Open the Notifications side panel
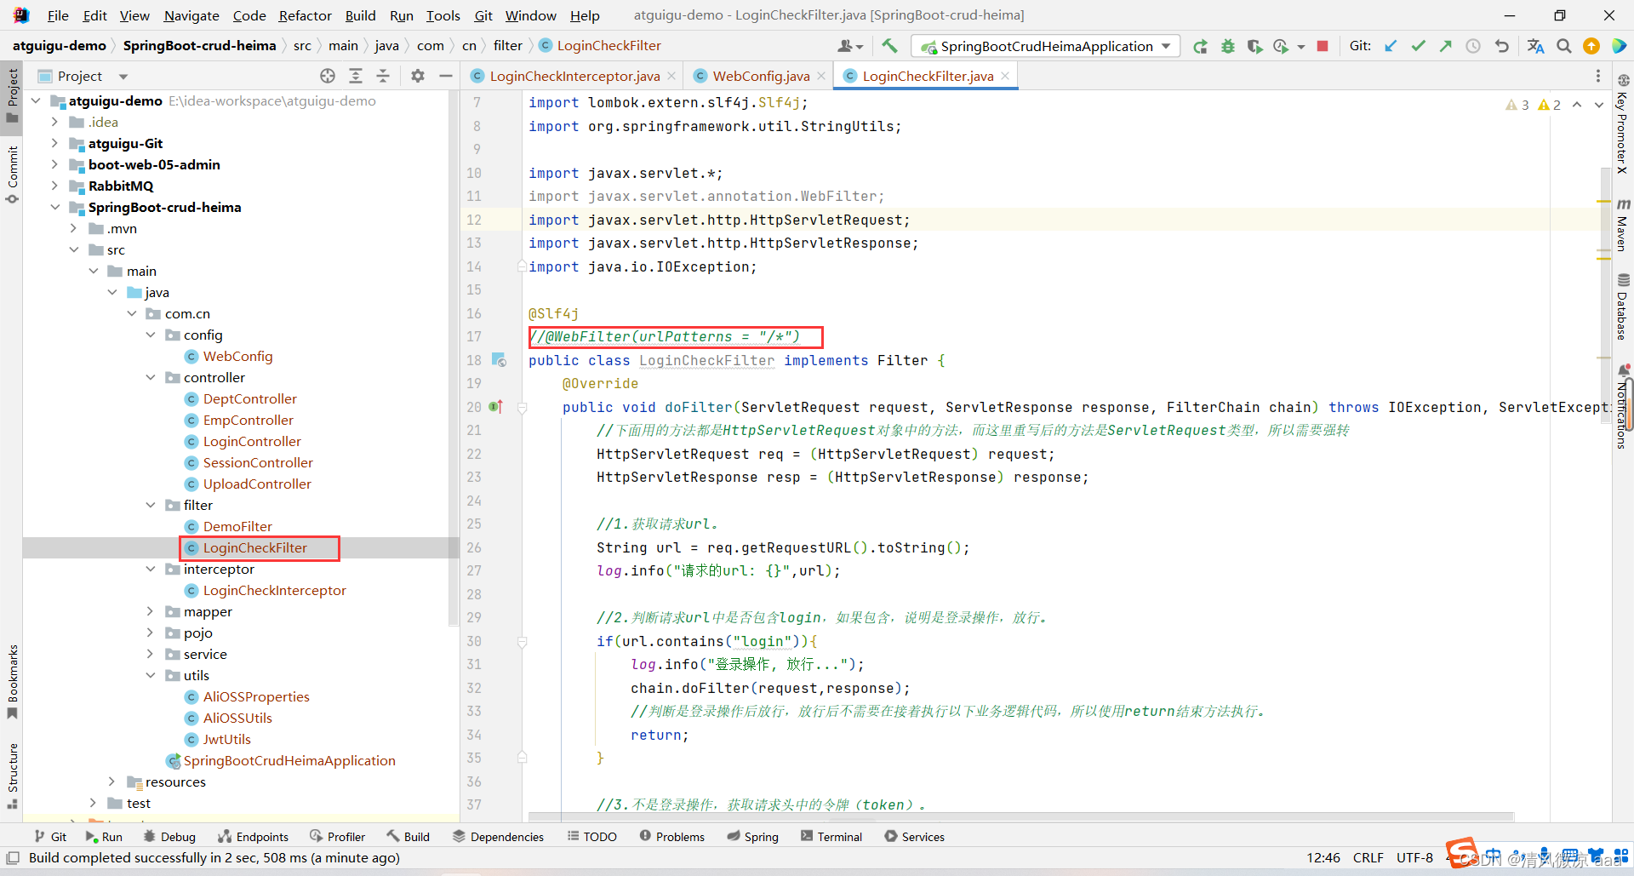 pos(1623,407)
